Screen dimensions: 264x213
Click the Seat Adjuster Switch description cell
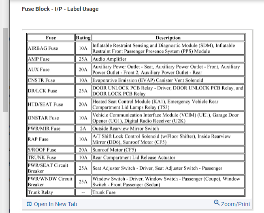pos(168,168)
